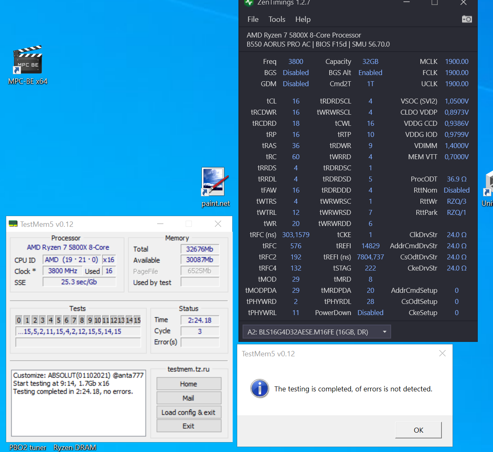Click the TestMem5 memory chip title icon

[x=13, y=224]
